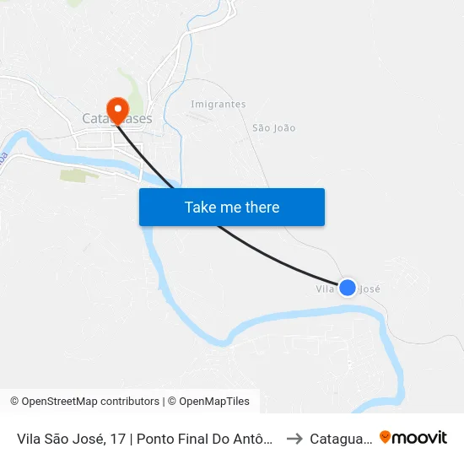Image resolution: width=464 pixels, height=464 pixels.
Task: Click the green park area above the orange pin
Action: pos(133,89)
